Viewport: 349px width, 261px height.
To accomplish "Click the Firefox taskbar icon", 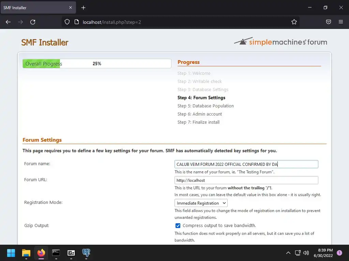I will [x=41, y=253].
